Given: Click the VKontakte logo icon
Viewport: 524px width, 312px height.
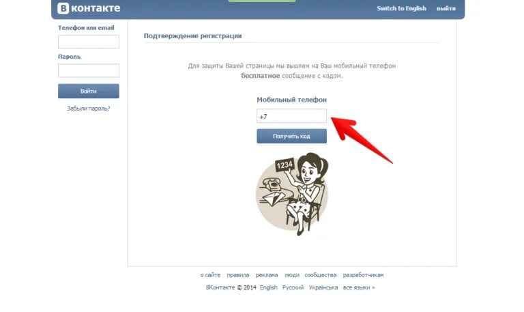Looking at the screenshot, I should click(x=63, y=8).
